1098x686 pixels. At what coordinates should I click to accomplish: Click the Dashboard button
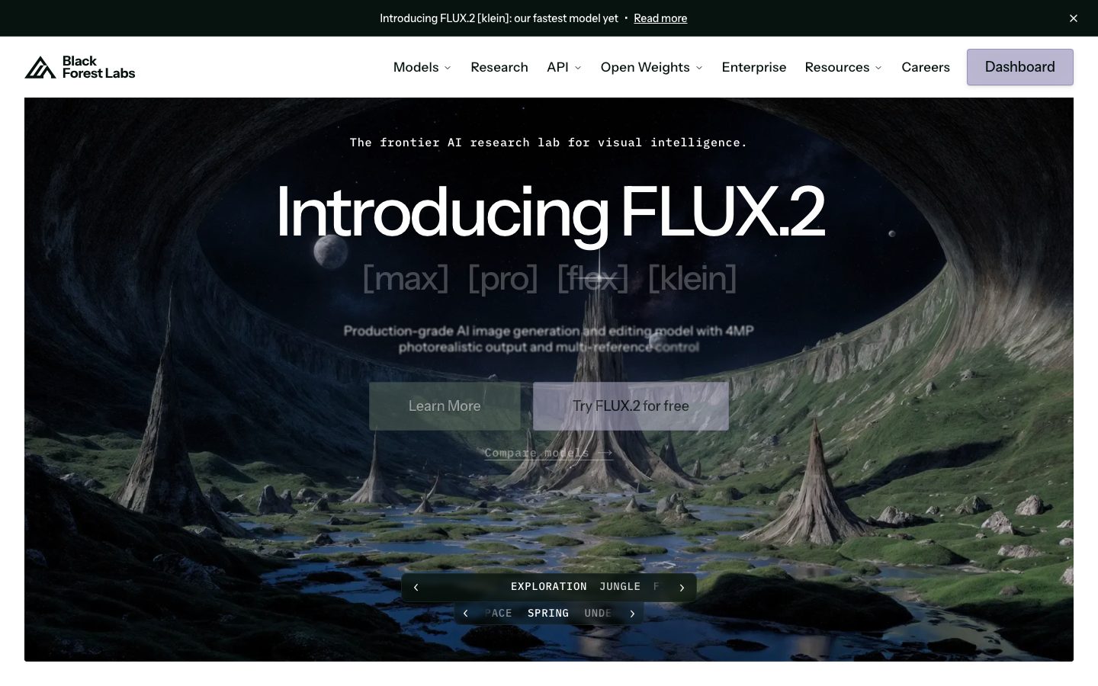[1020, 67]
